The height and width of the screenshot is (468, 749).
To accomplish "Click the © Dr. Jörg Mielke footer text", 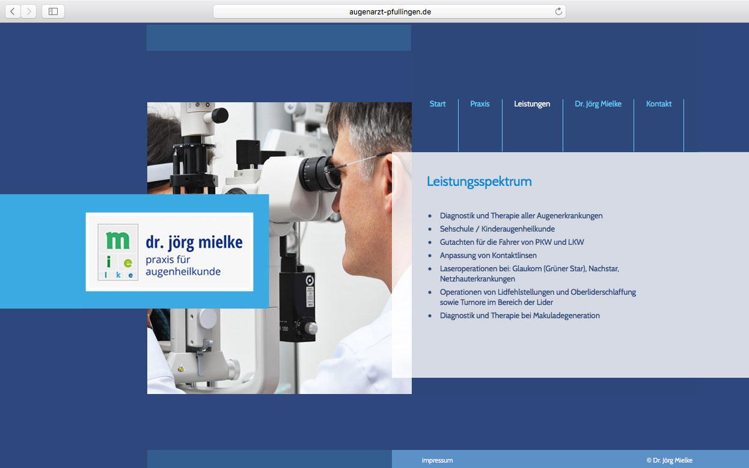I will (x=669, y=460).
